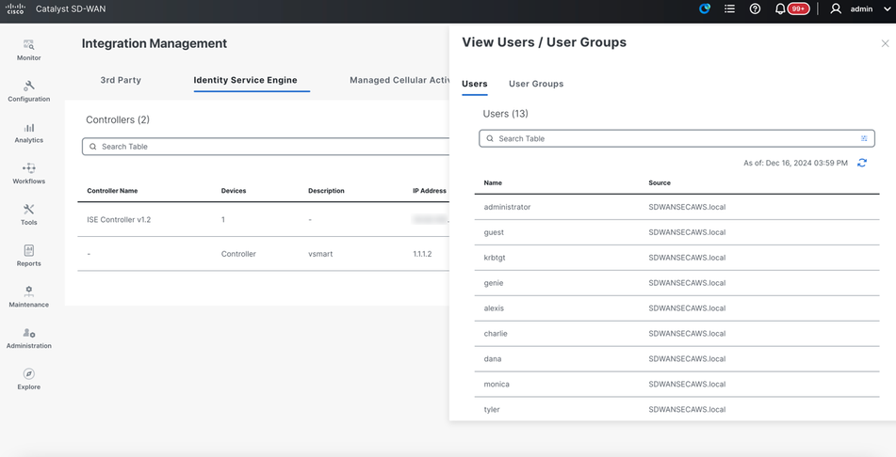Select the ISE Controller v1.2 row
The image size is (896, 457).
263,220
